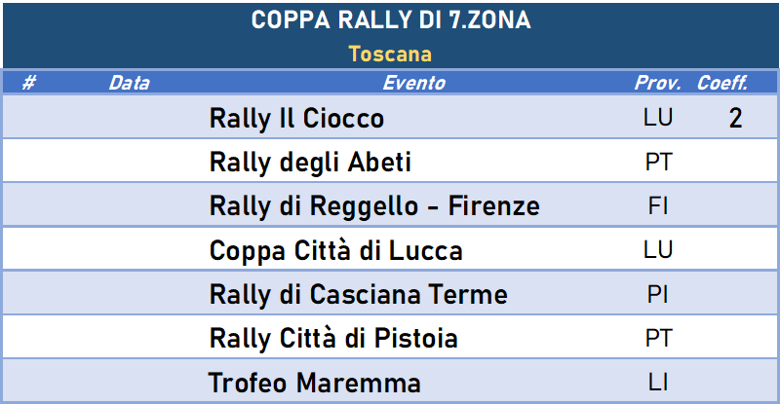The image size is (780, 404).
Task: Click the Data column header
Action: [x=130, y=83]
